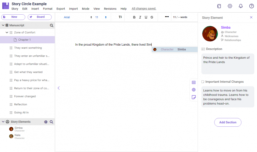The width and height of the screenshot is (257, 152).
Task: Open the Arial font dropdown
Action: click(78, 17)
